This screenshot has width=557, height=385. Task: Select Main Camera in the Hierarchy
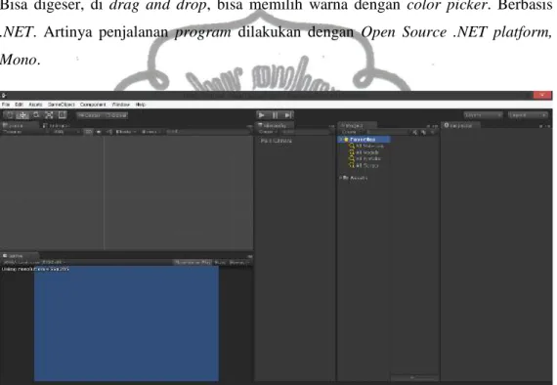pos(276,141)
